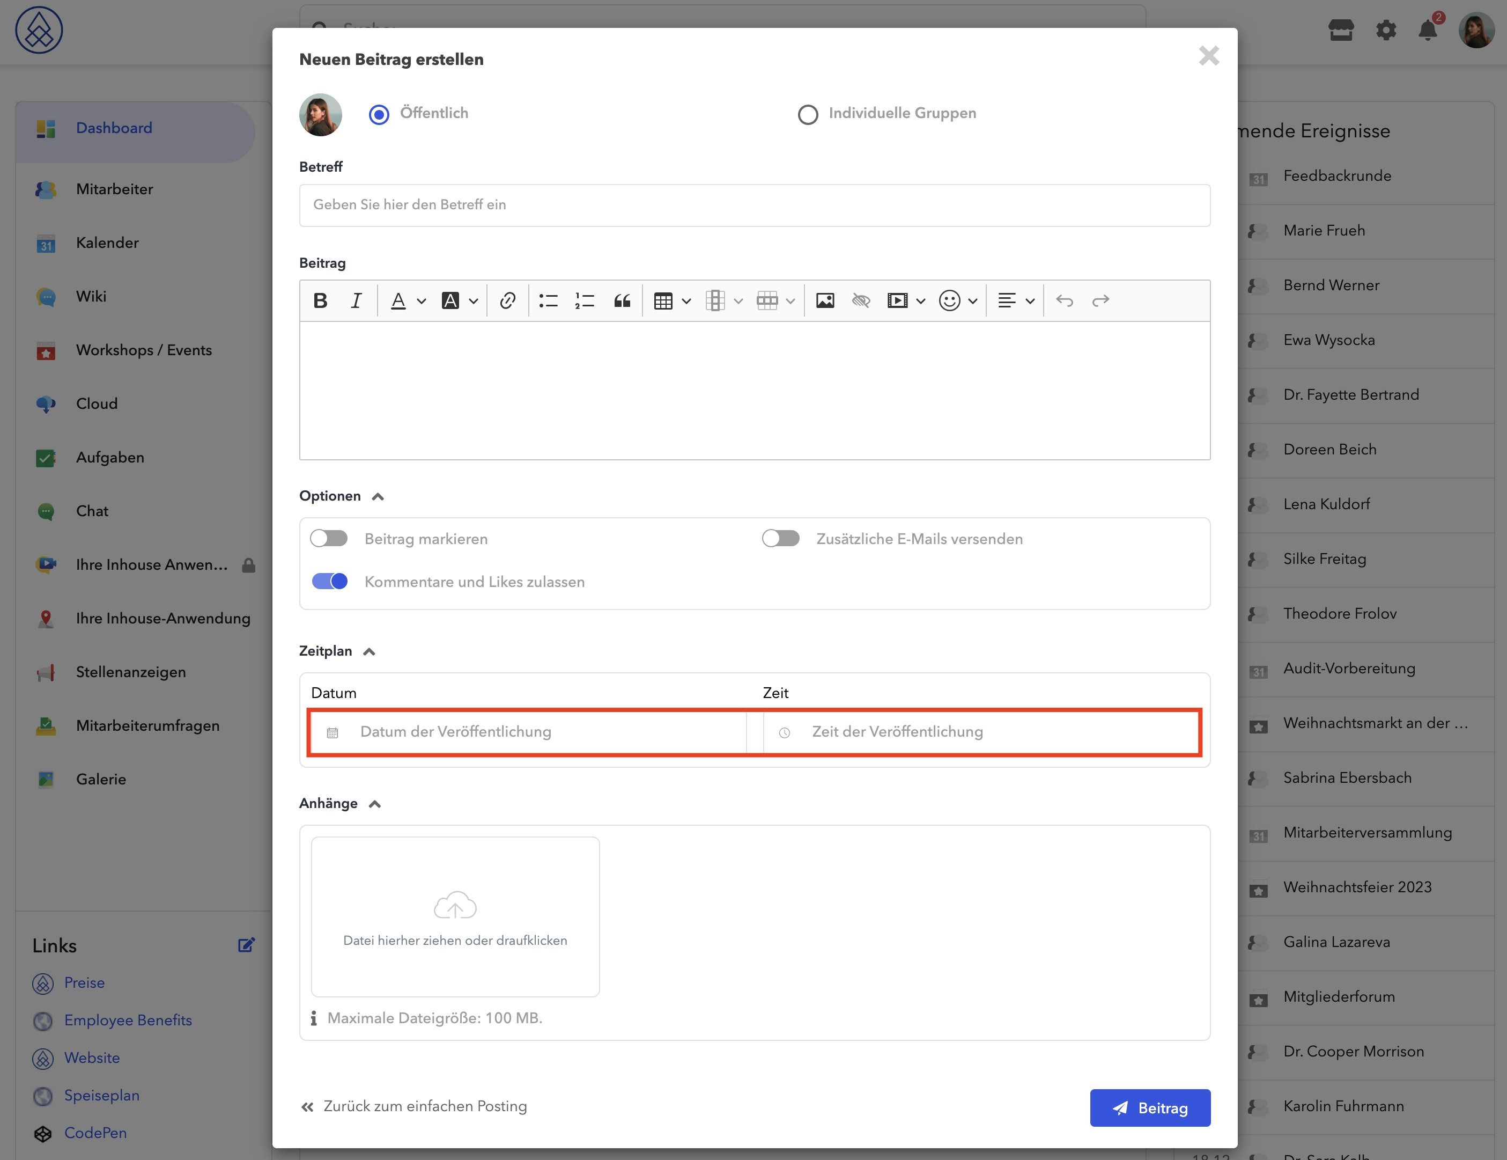Toggle bold formatting in editor toolbar
This screenshot has height=1160, width=1507.
tap(320, 300)
